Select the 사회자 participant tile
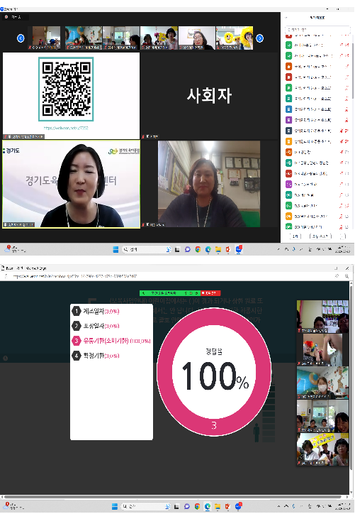355x514 pixels. (x=210, y=96)
